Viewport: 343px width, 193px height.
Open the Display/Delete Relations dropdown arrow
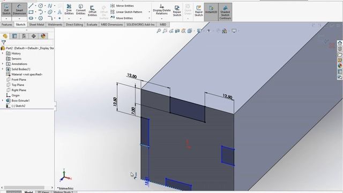click(162, 19)
